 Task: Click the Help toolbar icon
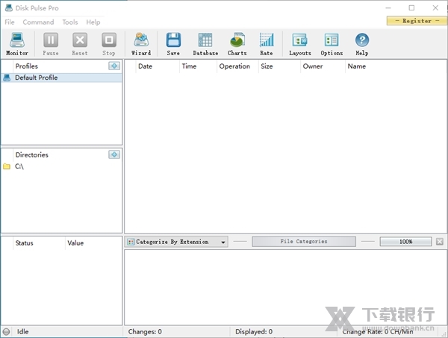coord(362,44)
